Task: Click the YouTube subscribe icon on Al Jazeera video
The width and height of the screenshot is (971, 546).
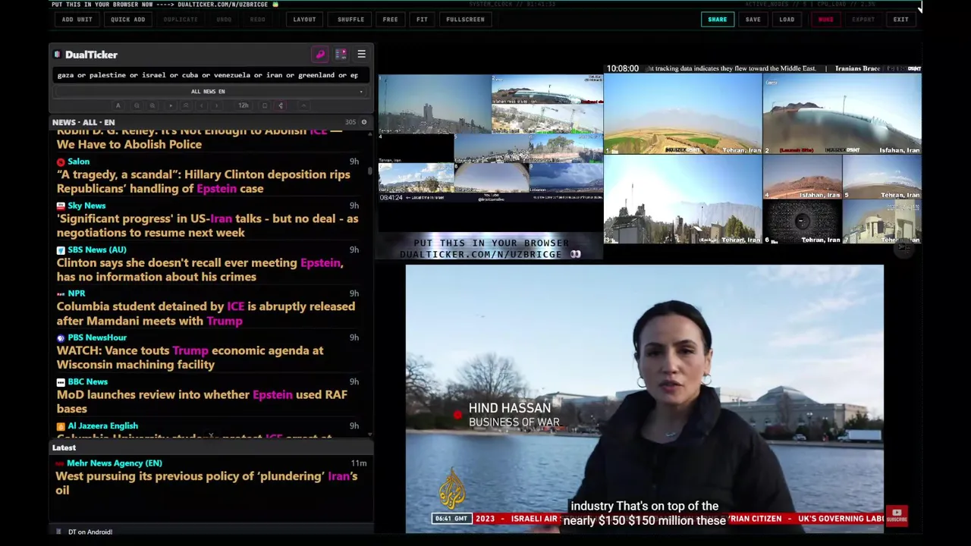Action: pos(897,516)
